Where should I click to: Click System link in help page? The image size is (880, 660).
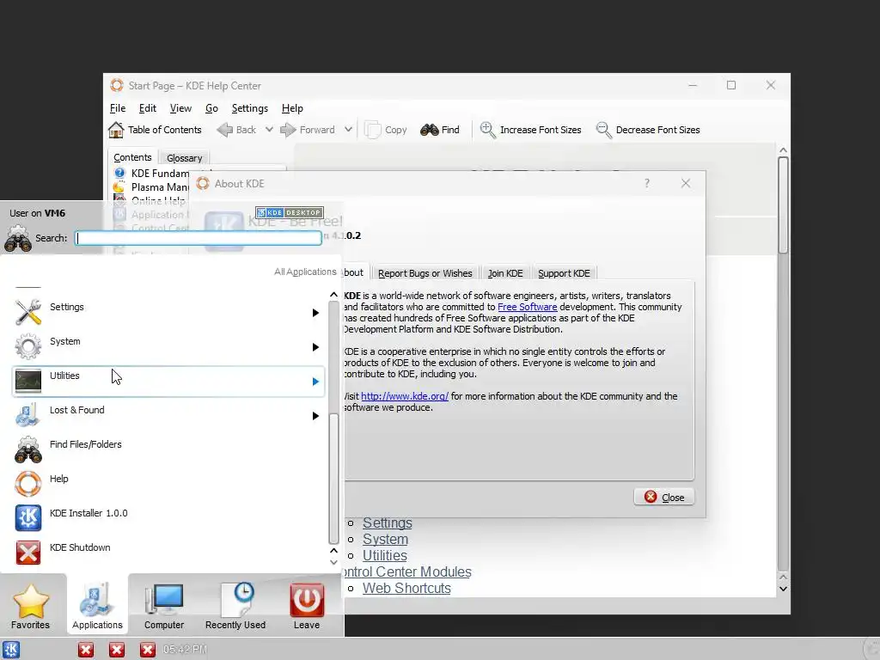[385, 540]
